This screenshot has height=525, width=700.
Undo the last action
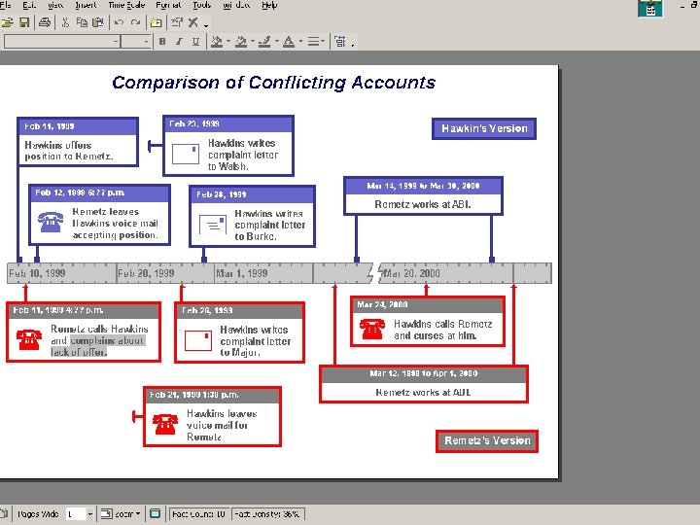point(119,22)
